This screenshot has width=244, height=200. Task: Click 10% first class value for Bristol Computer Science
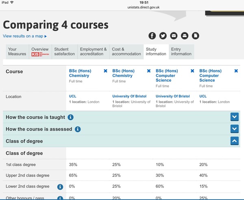click(160, 165)
